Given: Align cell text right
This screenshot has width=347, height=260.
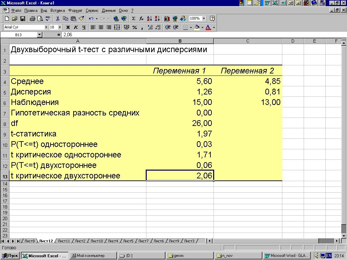Looking at the screenshot, I should [x=109, y=27].
